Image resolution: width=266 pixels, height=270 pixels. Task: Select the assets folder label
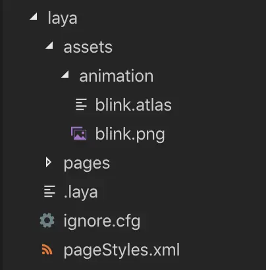[x=88, y=47]
